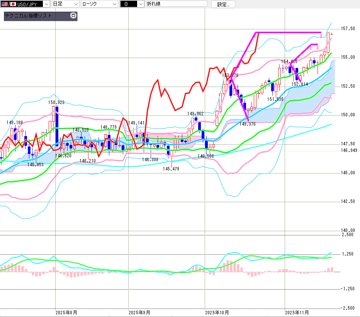Viewport: 360px width, 317px height.
Task: Click the 152.814 price label
Action: pos(299,84)
